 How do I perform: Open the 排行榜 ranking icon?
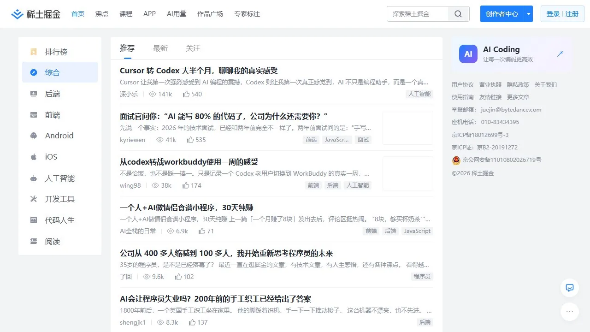click(34, 52)
